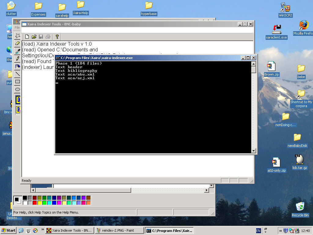Switch to C:\Program Files\Xair... console taskbar button
313x235 pixels.
coord(169,230)
